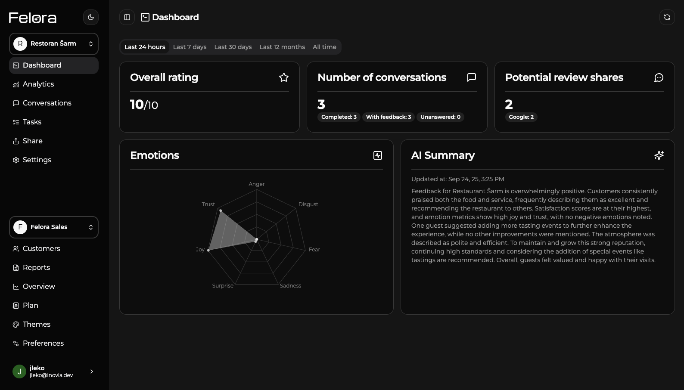The image size is (684, 390).
Task: Collapse the sidebar panel icon
Action: [x=127, y=17]
